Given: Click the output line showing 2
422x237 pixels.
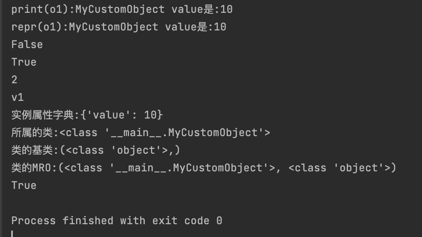Looking at the screenshot, I should (x=14, y=80).
